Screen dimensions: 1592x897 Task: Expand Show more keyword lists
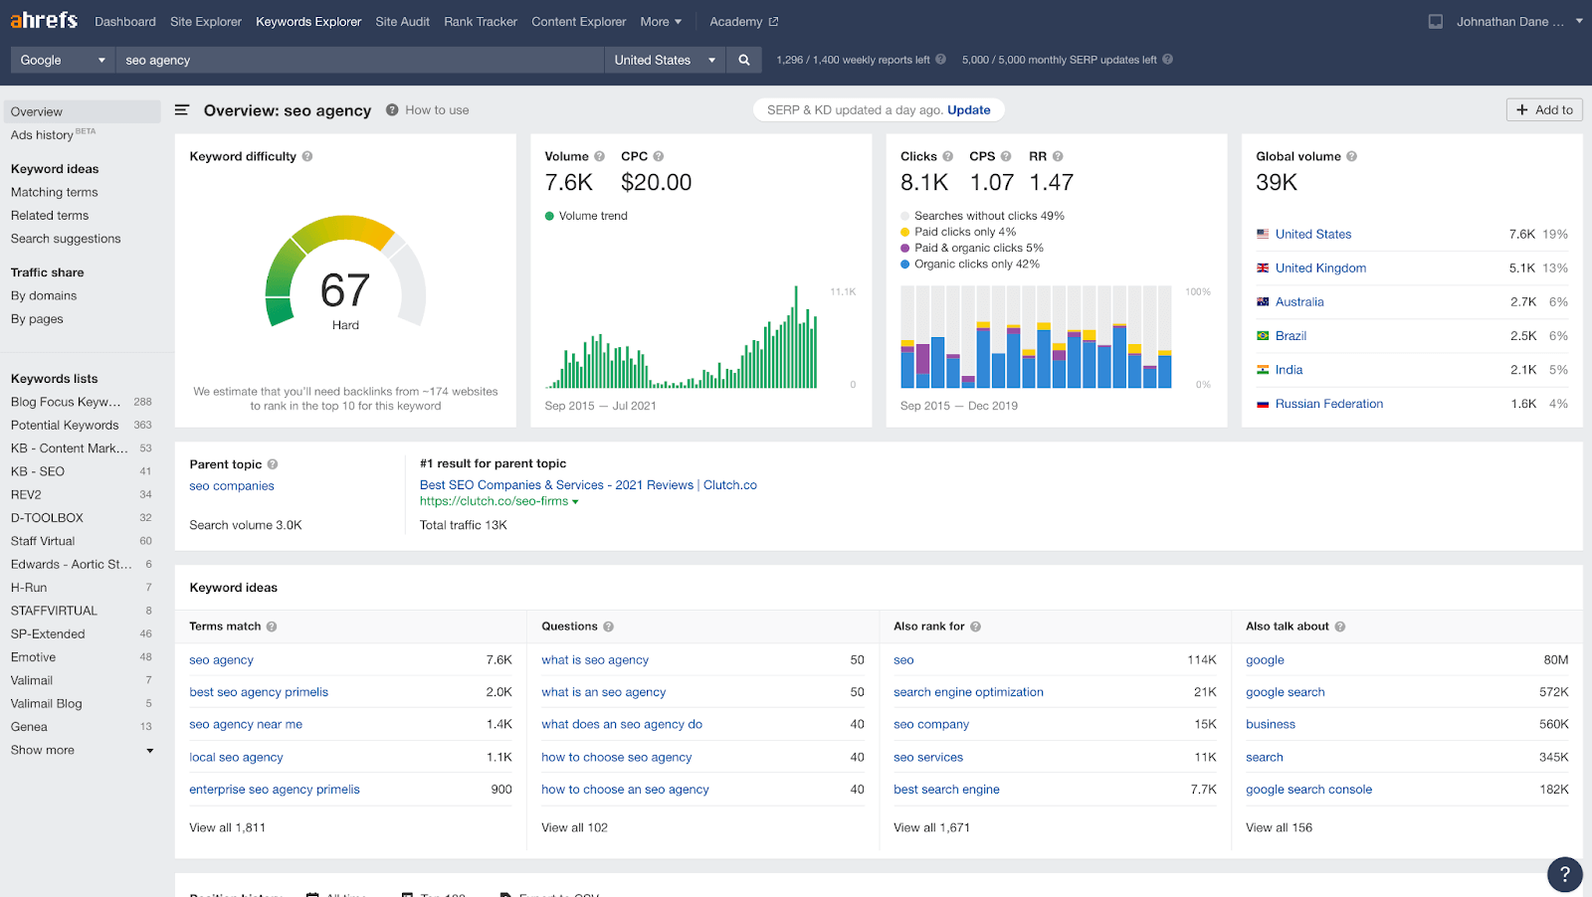pos(82,750)
